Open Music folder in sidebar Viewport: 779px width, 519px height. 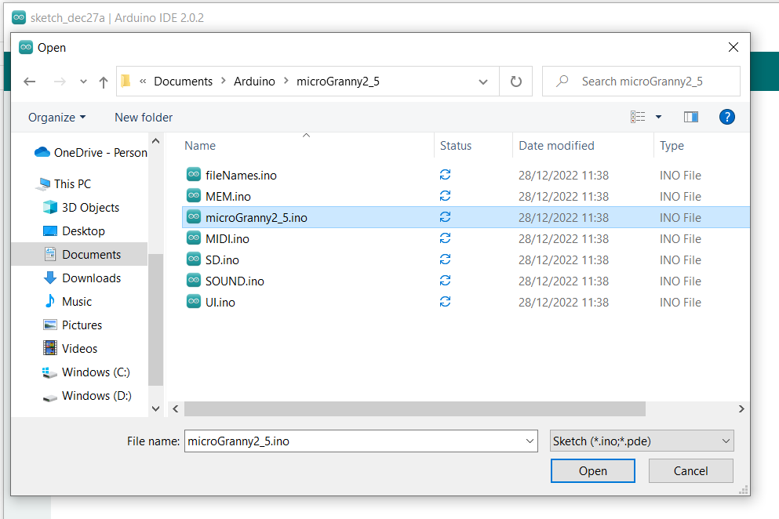coord(67,302)
